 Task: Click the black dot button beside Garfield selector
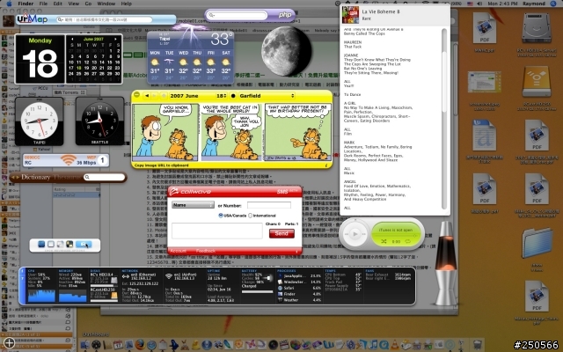[233, 96]
